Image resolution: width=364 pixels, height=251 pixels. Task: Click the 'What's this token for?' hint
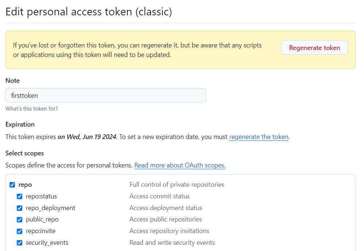pos(31,109)
